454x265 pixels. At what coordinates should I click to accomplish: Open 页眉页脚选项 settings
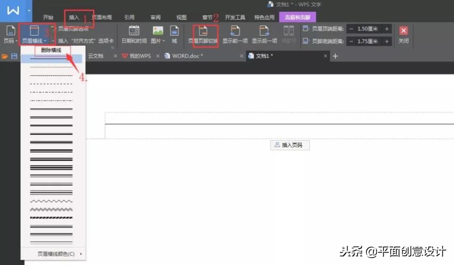point(73,29)
